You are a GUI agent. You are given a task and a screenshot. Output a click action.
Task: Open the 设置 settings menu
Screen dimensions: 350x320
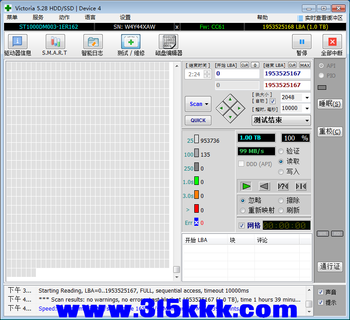125,18
